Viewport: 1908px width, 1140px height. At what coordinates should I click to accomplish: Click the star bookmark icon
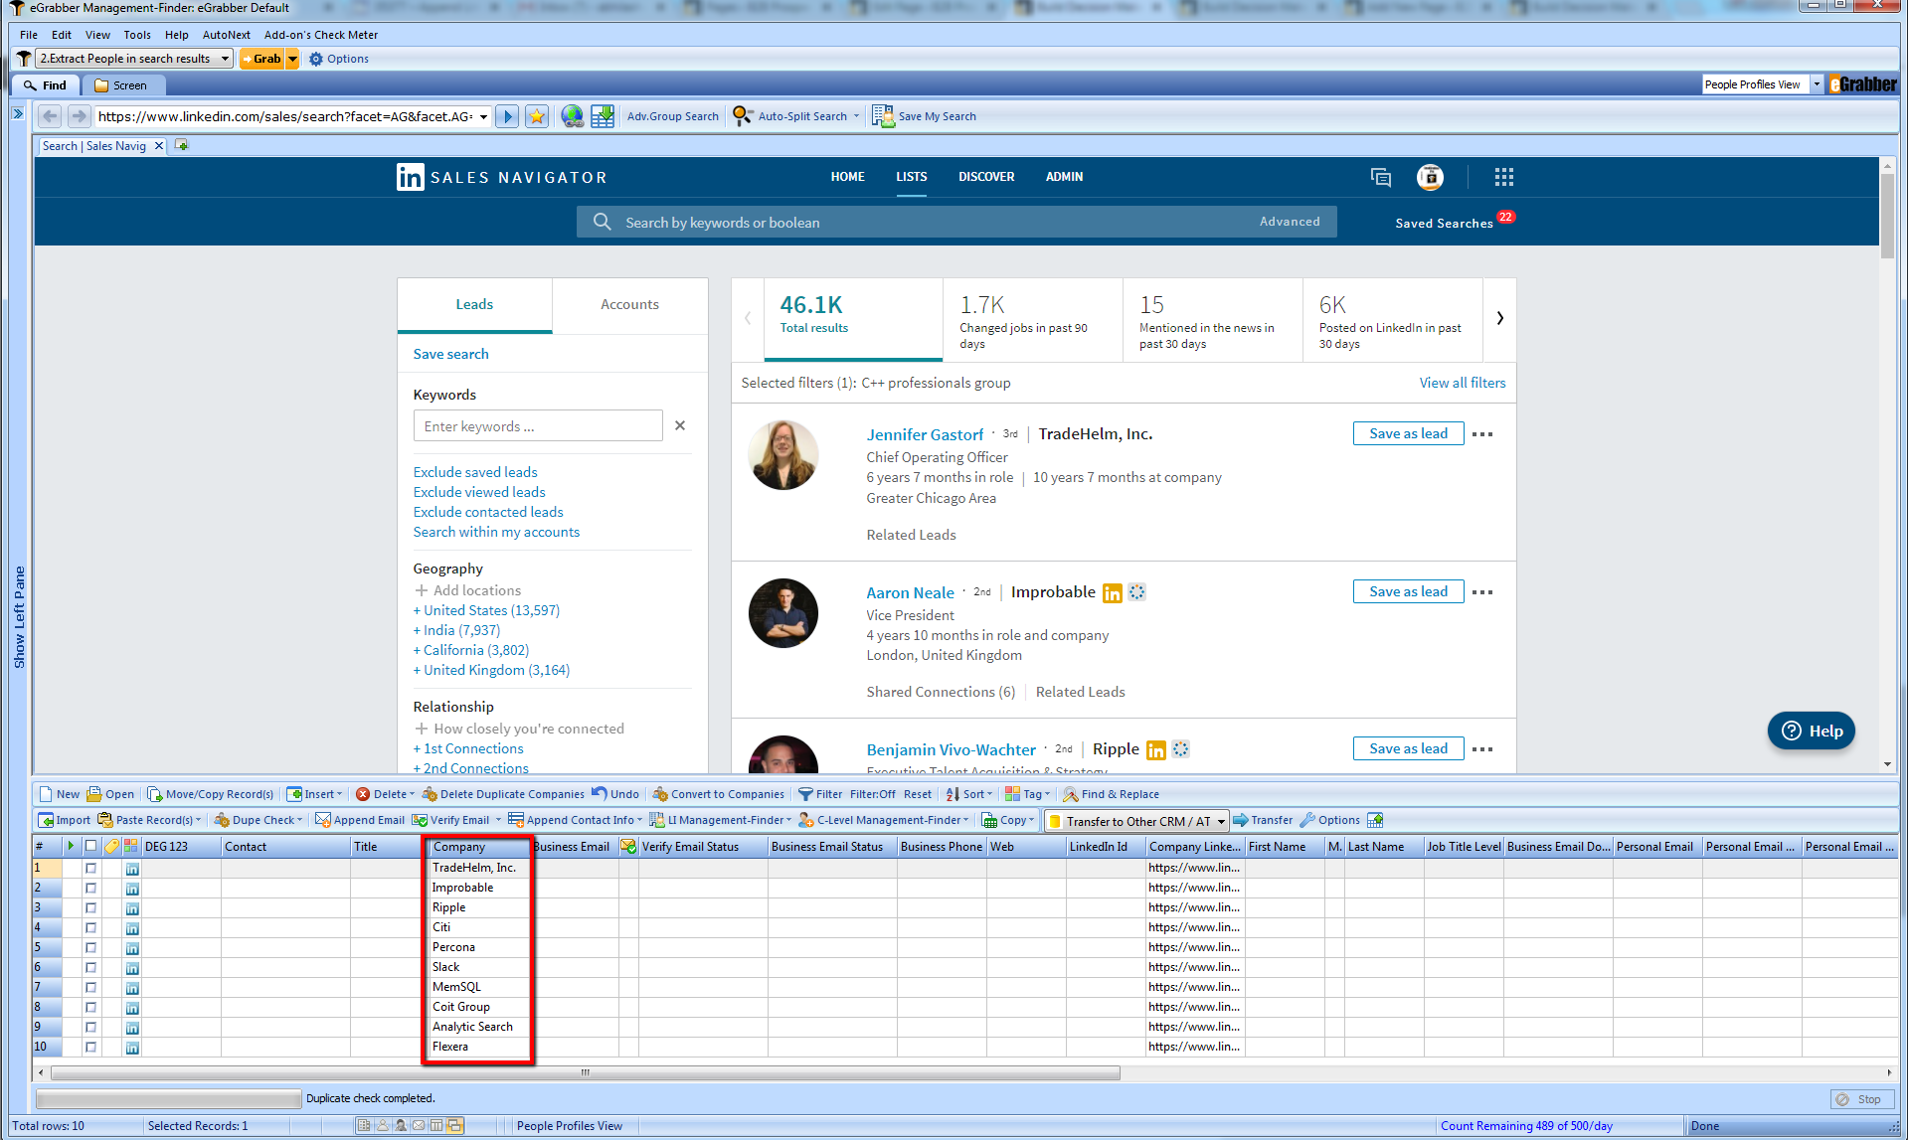coord(537,116)
